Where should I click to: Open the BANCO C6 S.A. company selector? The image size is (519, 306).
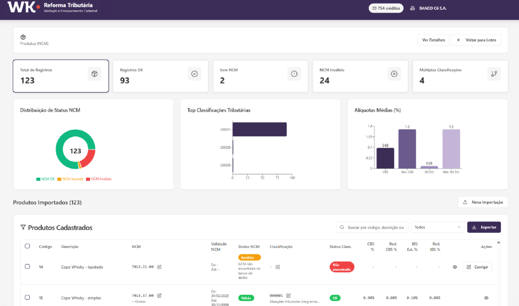429,9
